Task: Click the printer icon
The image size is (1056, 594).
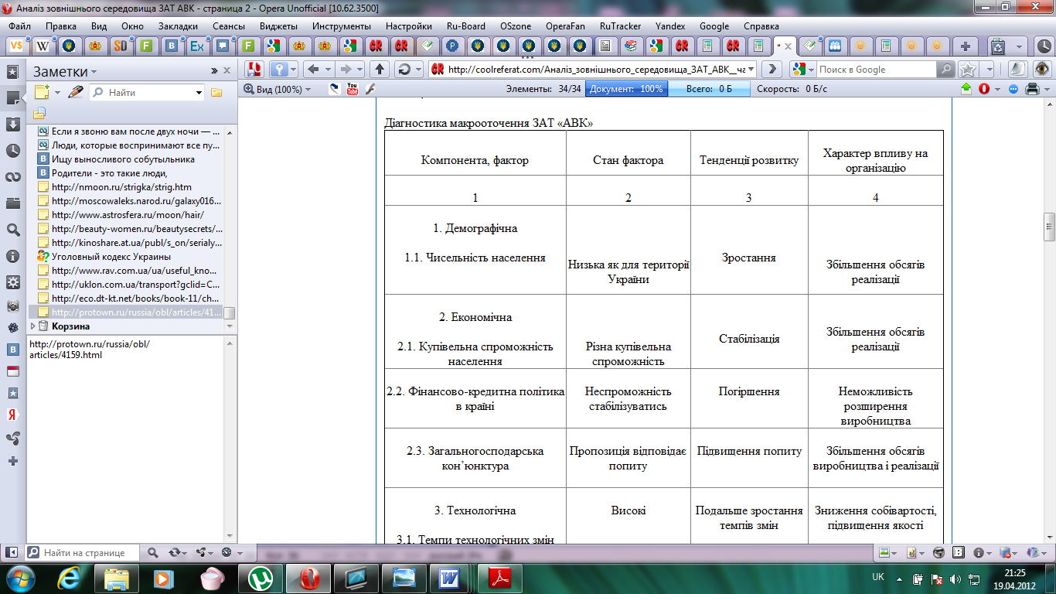Action: [x=1031, y=89]
